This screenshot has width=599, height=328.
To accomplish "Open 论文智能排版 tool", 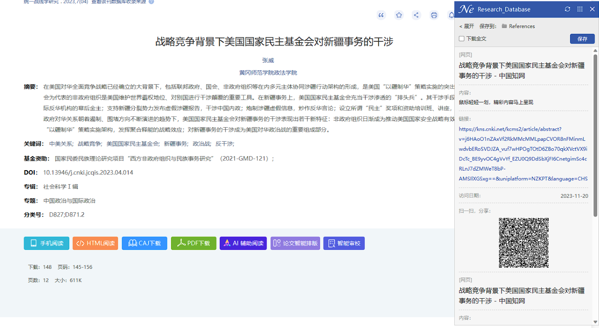I will pyautogui.click(x=295, y=243).
